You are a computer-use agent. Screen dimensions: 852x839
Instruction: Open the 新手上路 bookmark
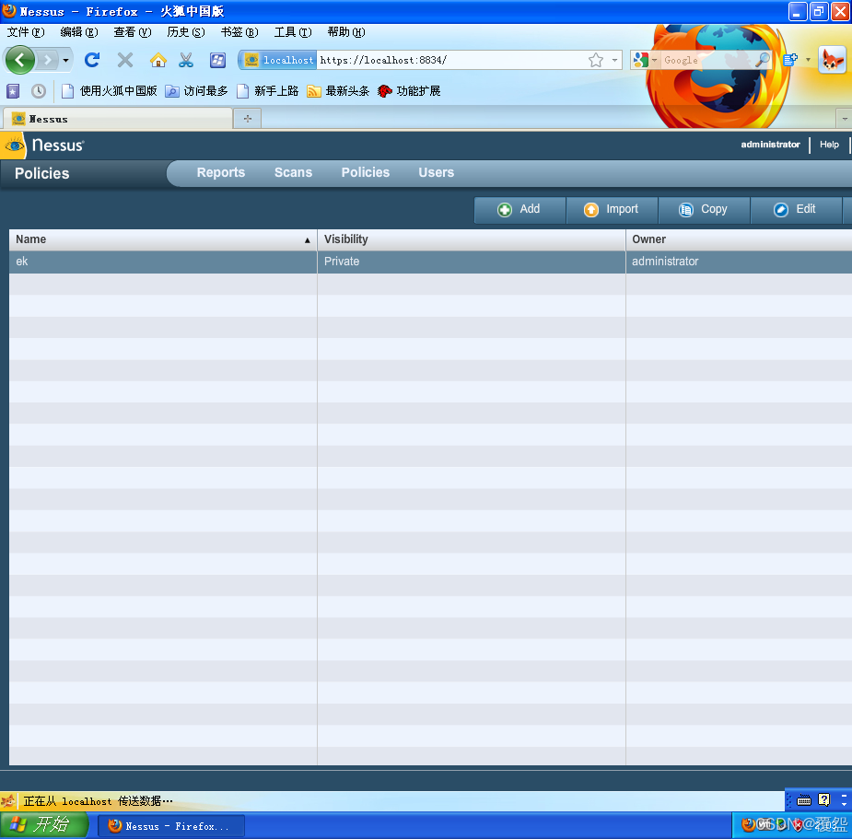pyautogui.click(x=268, y=91)
